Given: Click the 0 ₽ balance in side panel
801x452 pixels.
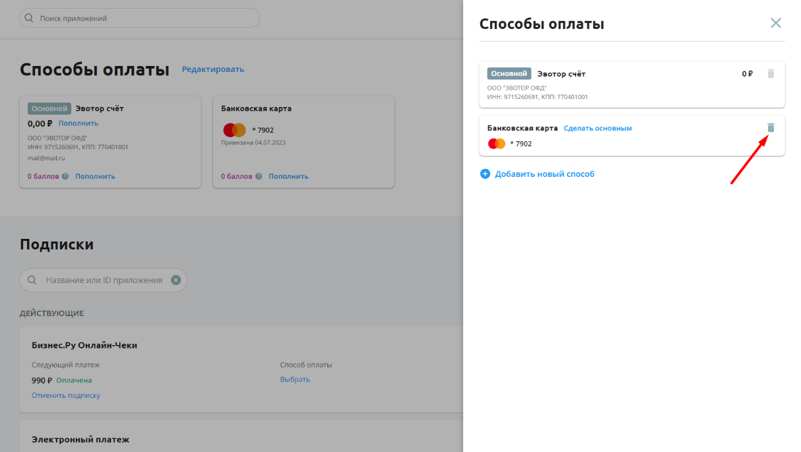Looking at the screenshot, I should [747, 74].
